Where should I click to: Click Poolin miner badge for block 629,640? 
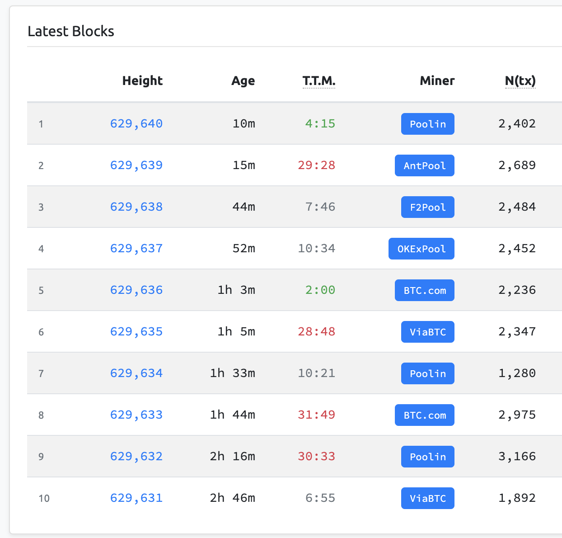(x=428, y=124)
